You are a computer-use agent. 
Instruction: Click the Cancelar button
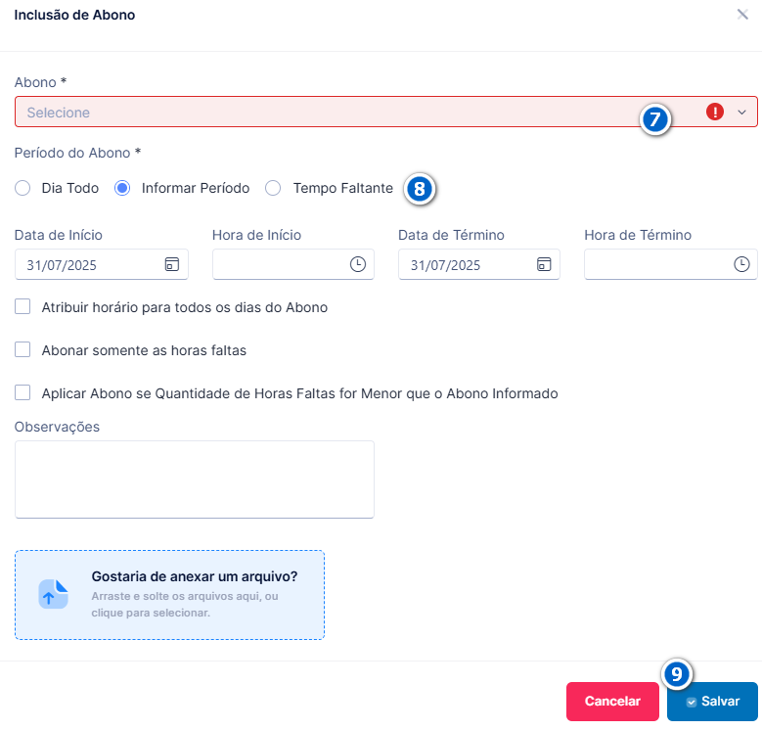[x=612, y=702]
